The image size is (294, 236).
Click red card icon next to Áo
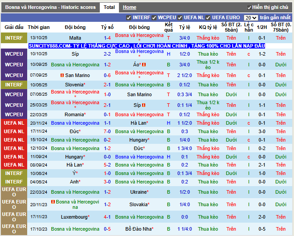(144, 65)
